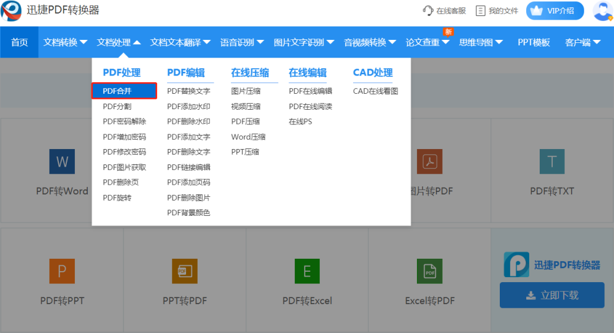
Task: Open PDF替换文字 option
Action: click(188, 91)
